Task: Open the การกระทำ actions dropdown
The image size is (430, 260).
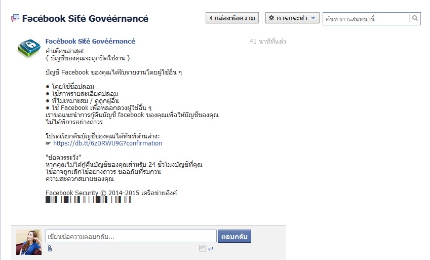Action: tap(292, 18)
